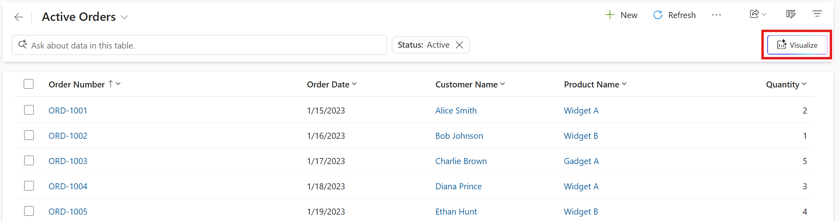The width and height of the screenshot is (840, 221).
Task: Open the ORD-1002 order link
Action: [68, 136]
